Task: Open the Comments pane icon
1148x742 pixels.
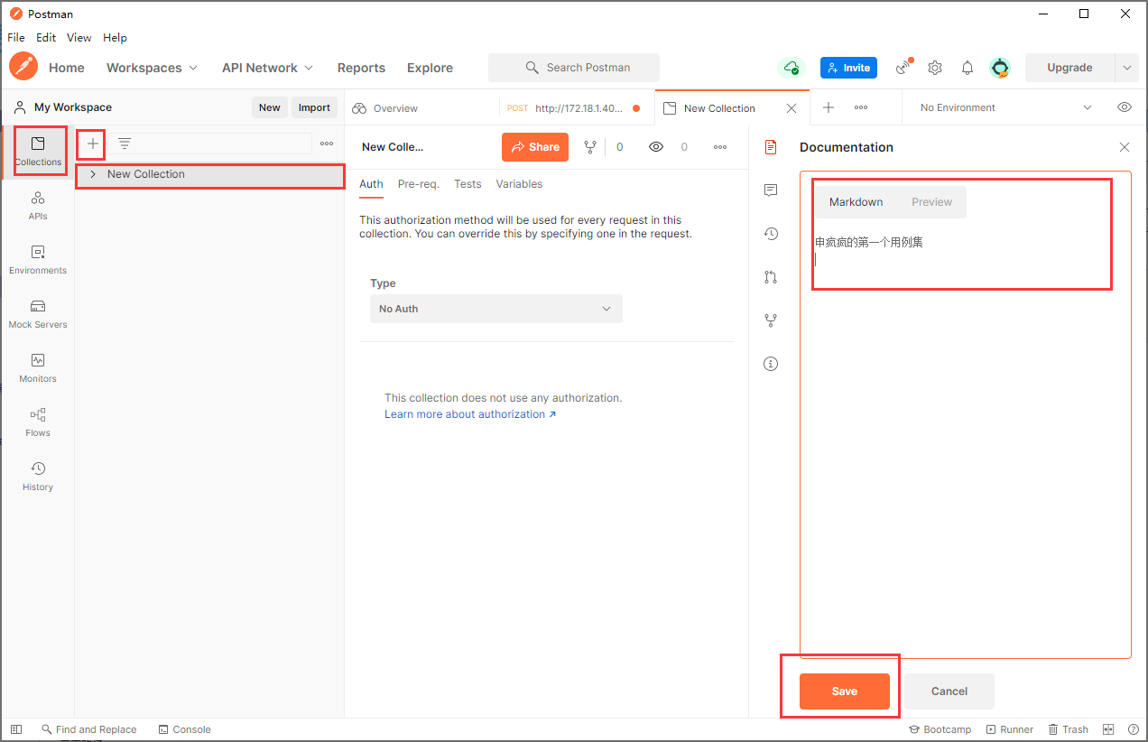Action: (771, 190)
